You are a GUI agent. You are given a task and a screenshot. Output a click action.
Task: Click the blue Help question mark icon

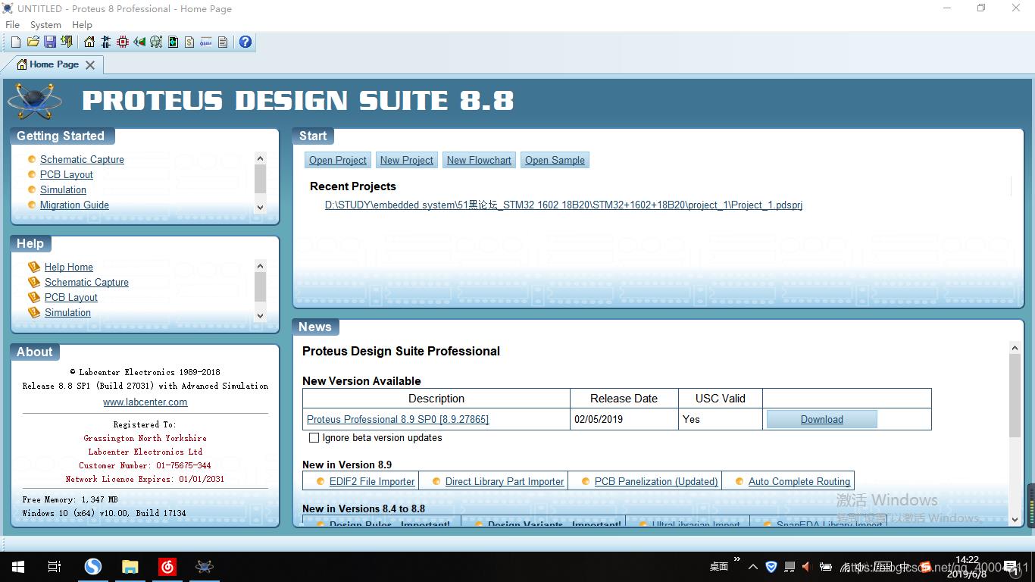coord(245,42)
